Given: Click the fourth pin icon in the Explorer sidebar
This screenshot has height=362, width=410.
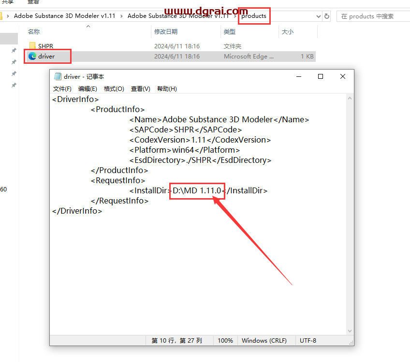Looking at the screenshot, I should tap(14, 85).
